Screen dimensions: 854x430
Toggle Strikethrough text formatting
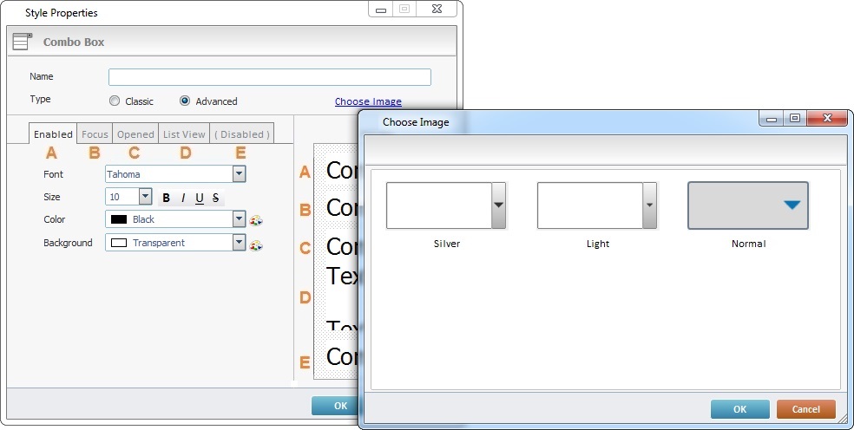click(215, 198)
